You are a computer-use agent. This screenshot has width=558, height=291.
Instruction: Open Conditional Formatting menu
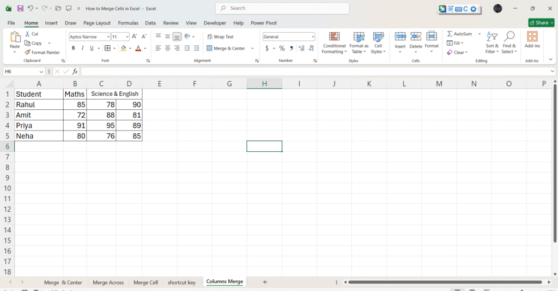tap(334, 43)
